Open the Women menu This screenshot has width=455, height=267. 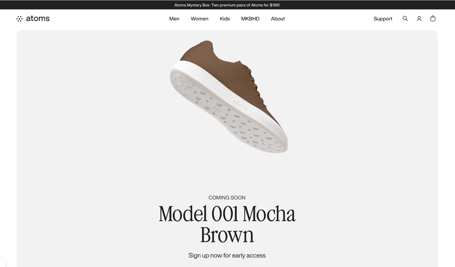199,19
